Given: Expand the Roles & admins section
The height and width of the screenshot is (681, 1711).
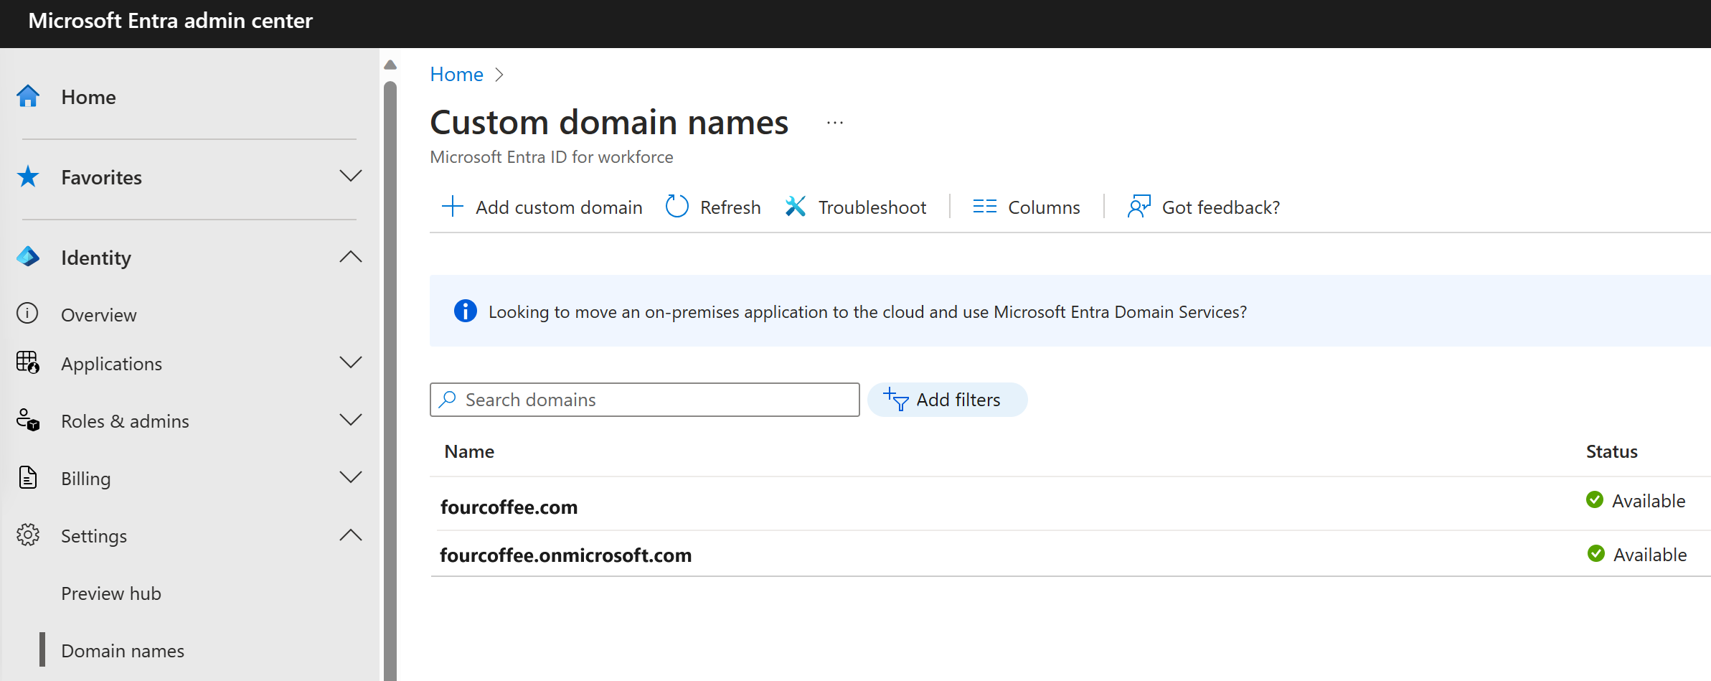Looking at the screenshot, I should (351, 421).
